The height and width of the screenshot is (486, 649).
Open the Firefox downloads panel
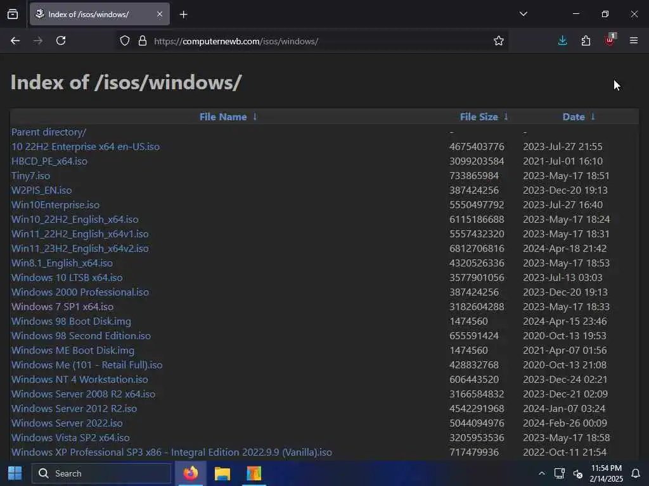(x=563, y=40)
